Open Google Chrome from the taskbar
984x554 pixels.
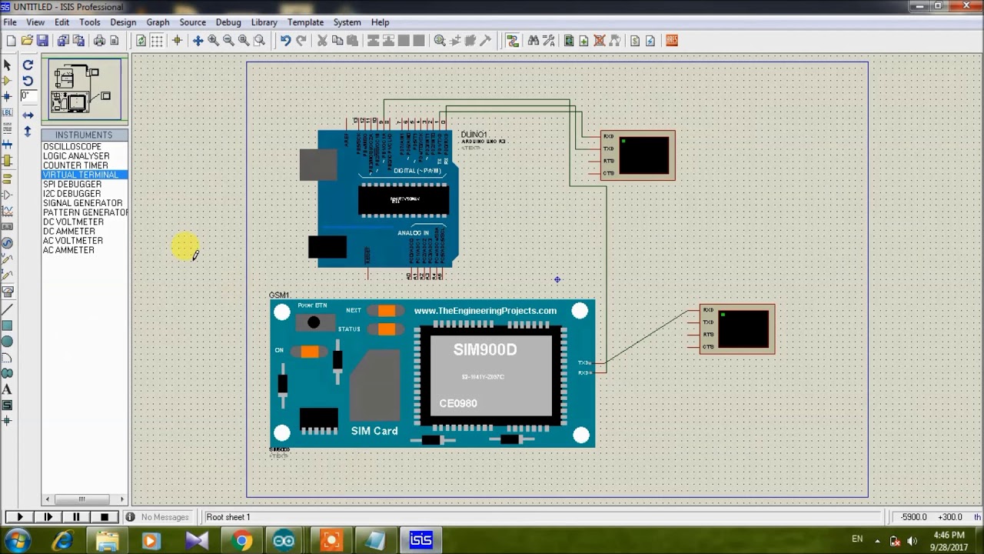tap(241, 541)
